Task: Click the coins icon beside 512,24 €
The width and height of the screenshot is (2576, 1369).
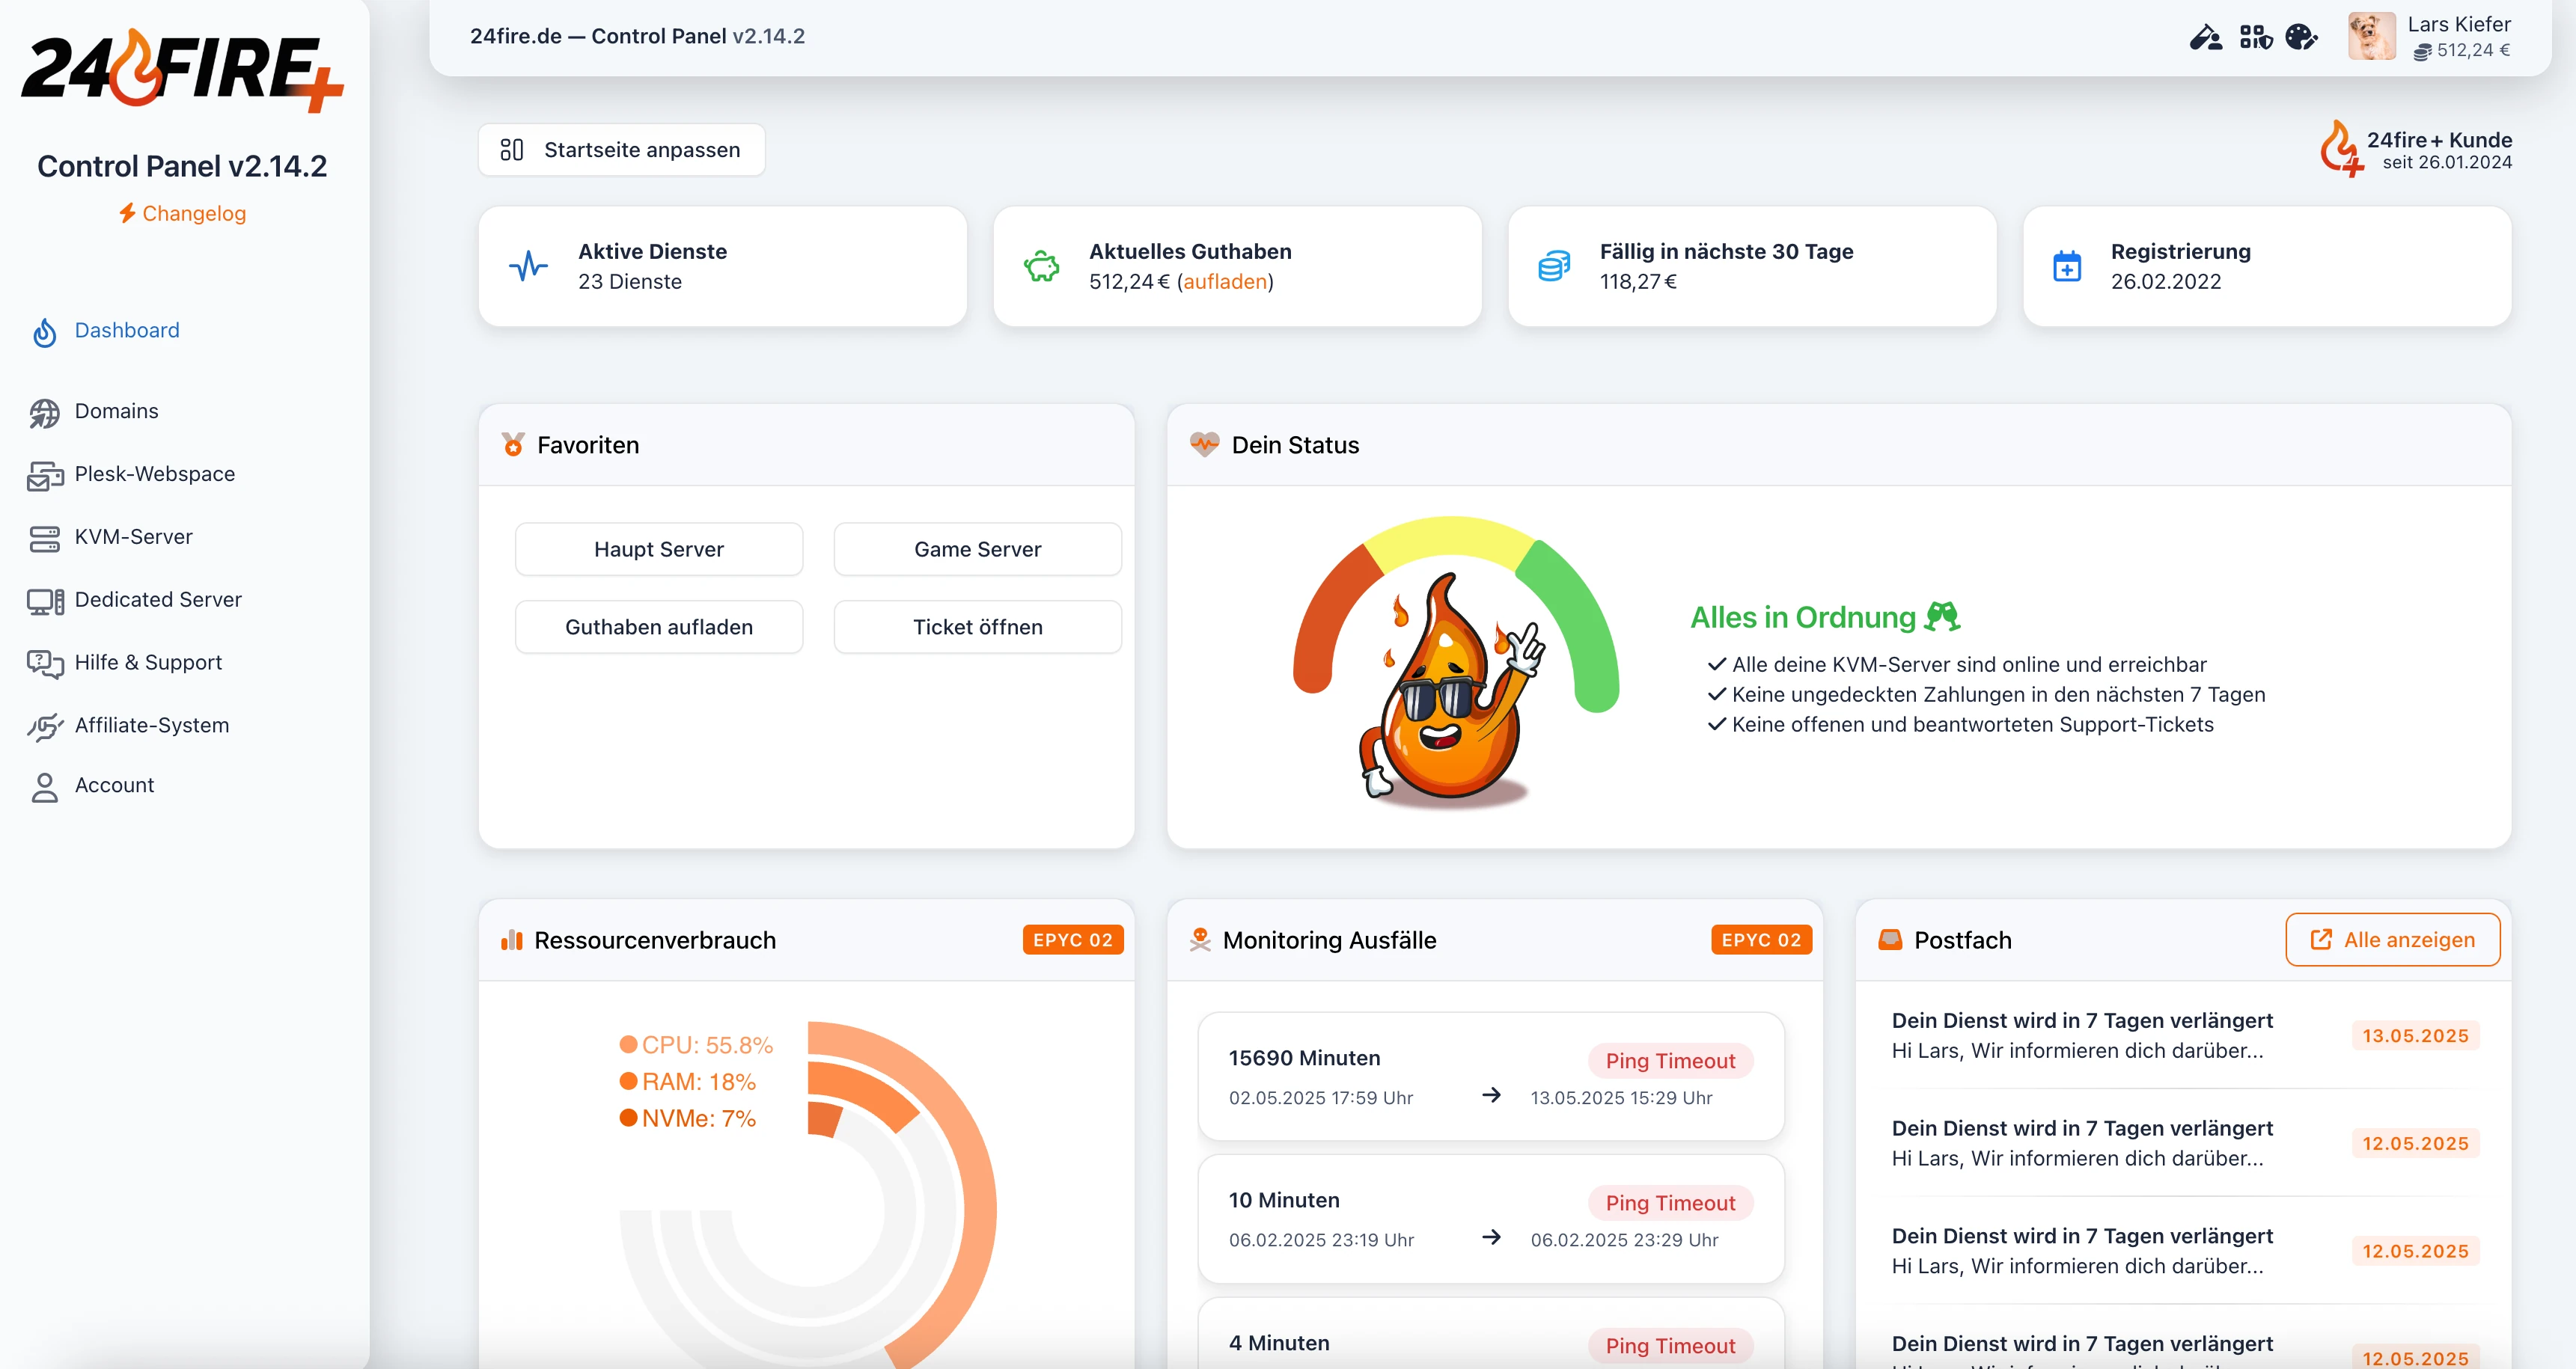Action: pos(2422,51)
